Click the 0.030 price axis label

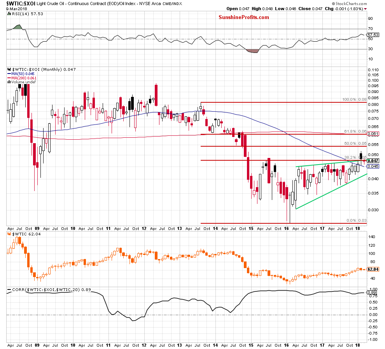pyautogui.click(x=373, y=210)
